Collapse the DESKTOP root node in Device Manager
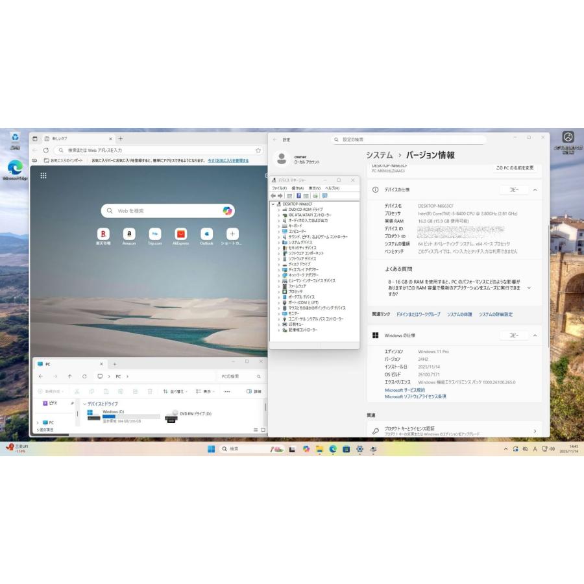This screenshot has width=584, height=584. coord(273,204)
